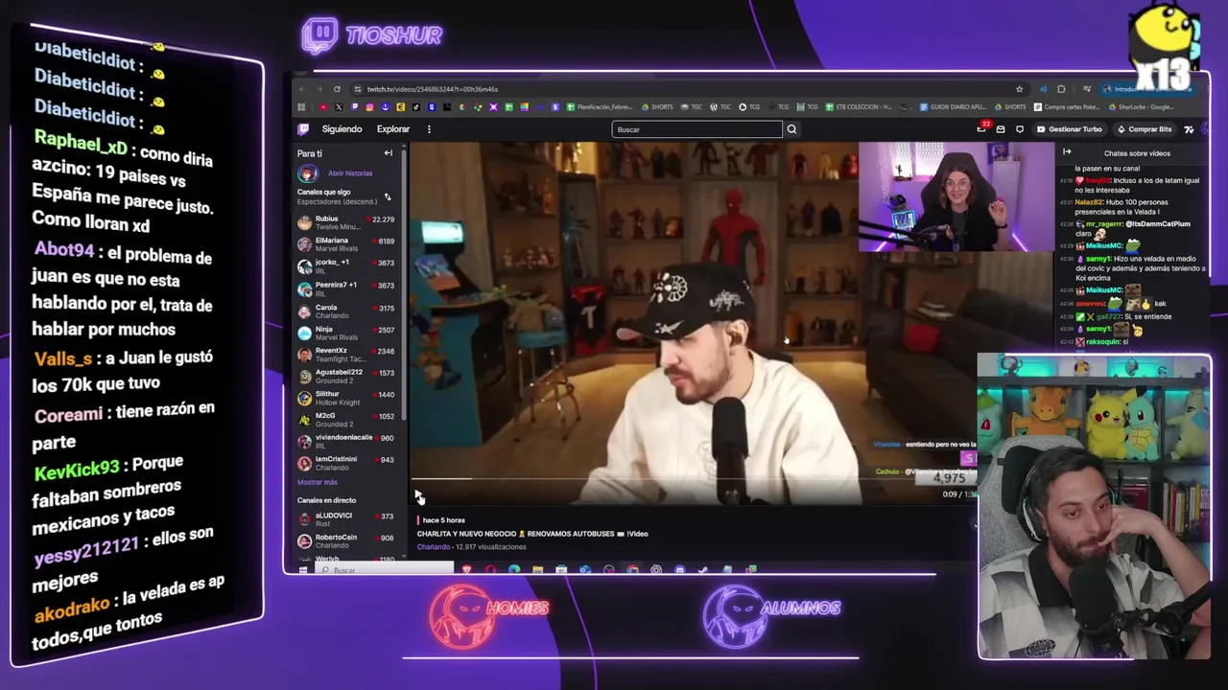The width and height of the screenshot is (1228, 690).
Task: Click Abrir historias link
Action: [x=350, y=173]
